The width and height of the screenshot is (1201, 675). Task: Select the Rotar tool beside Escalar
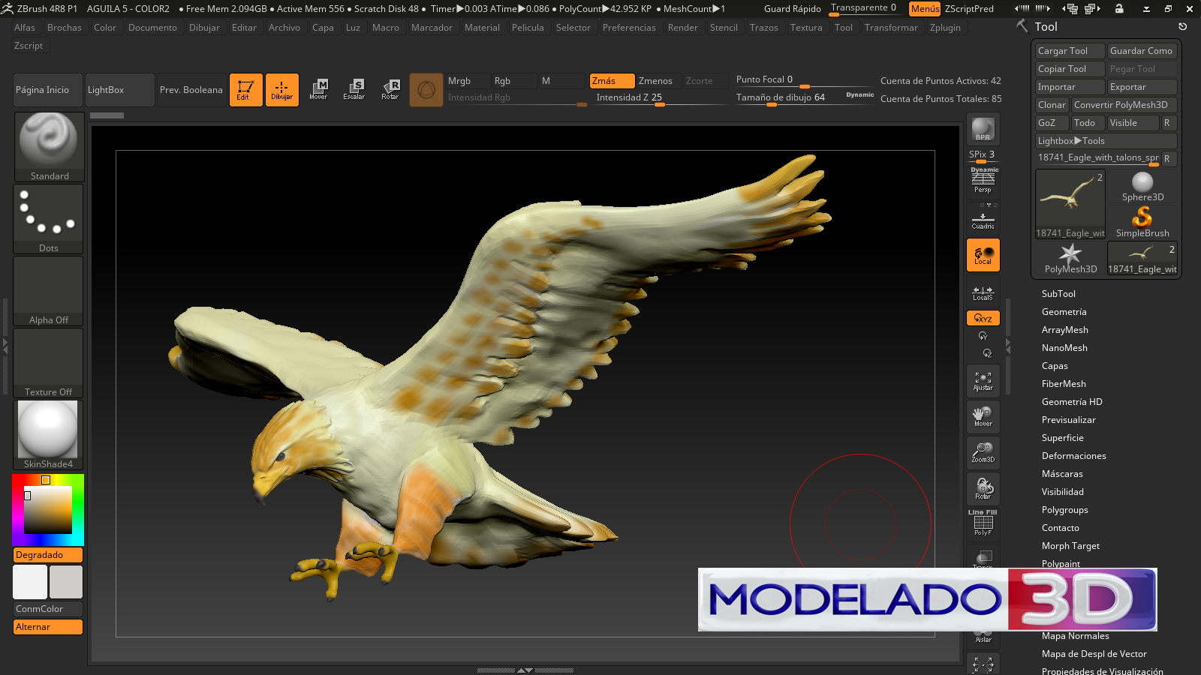click(x=390, y=90)
